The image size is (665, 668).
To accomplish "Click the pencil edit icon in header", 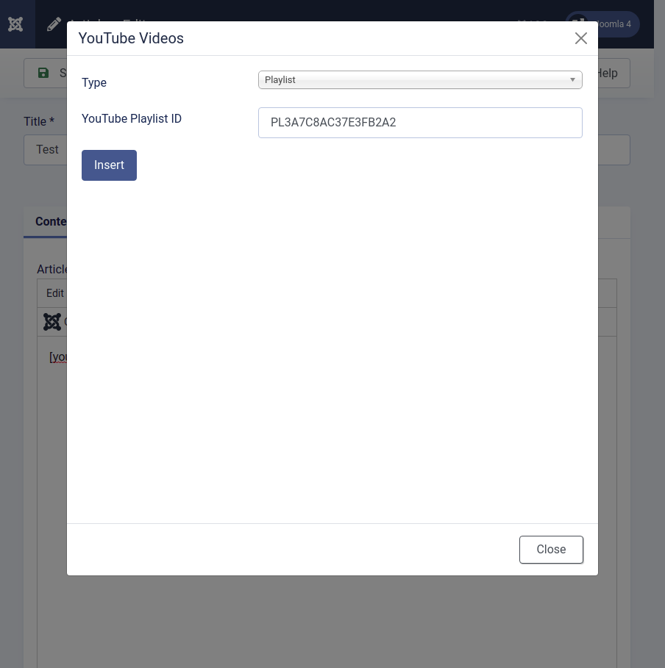I will (54, 24).
